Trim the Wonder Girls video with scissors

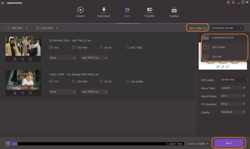15,59
